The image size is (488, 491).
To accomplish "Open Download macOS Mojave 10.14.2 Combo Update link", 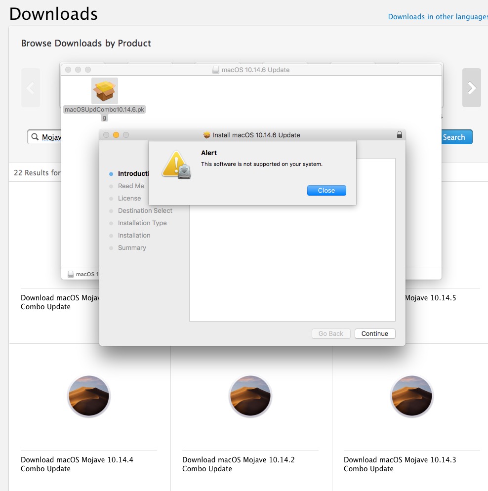I will pos(239,464).
